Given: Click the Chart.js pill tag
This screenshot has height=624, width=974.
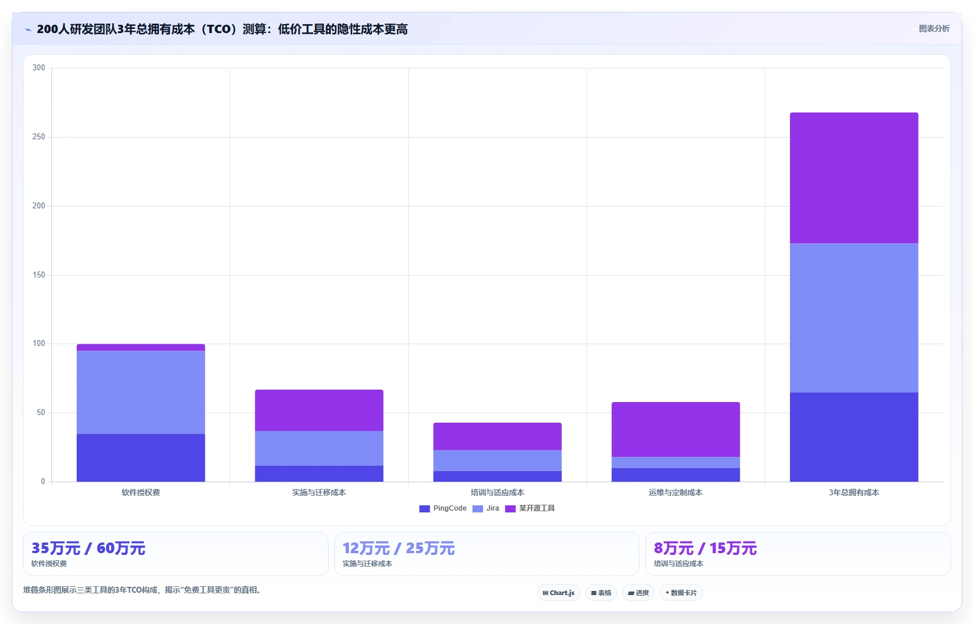Looking at the screenshot, I should coord(559,593).
